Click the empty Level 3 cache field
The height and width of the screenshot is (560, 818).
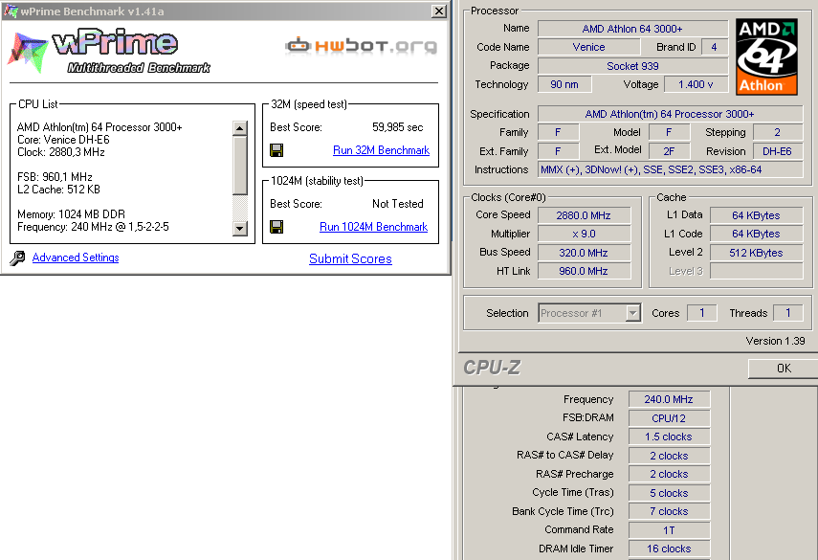coord(756,271)
